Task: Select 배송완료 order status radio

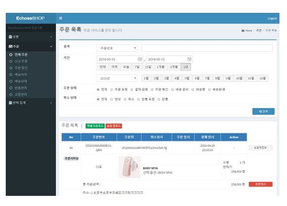Action: coord(210,89)
